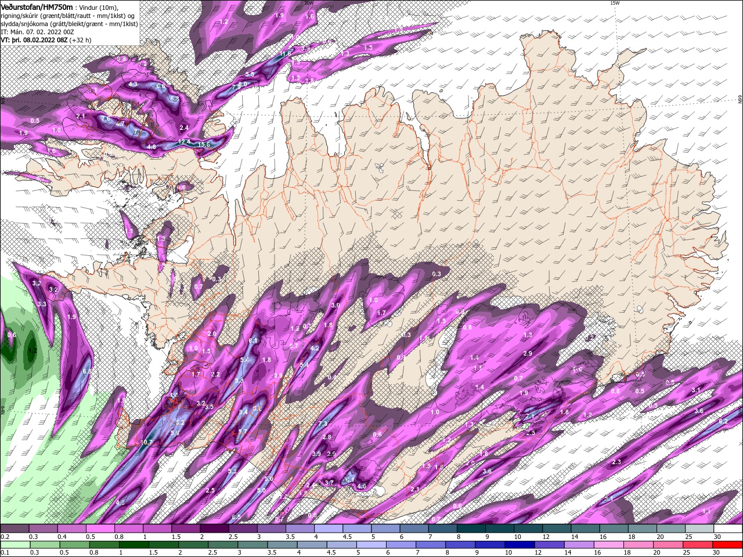Image resolution: width=743 pixels, height=557 pixels.
Task: Click the initial time "IT: Mán. 07. 02. 2022 00Z"
Action: (37, 32)
